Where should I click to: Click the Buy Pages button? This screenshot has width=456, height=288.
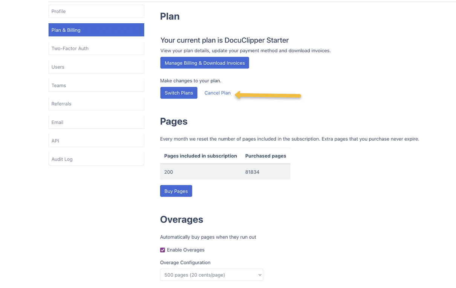coord(176,191)
